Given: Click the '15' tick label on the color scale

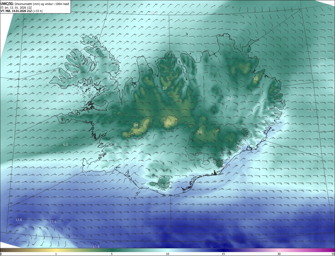Looking at the screenshot, I should 223,254.
